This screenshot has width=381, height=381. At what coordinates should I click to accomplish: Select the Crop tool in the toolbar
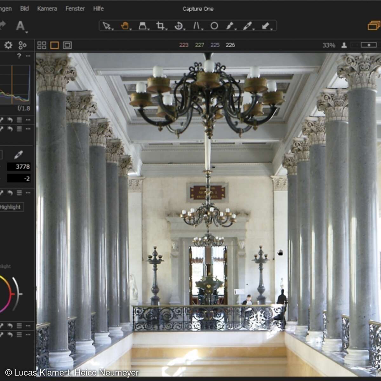[x=160, y=25]
